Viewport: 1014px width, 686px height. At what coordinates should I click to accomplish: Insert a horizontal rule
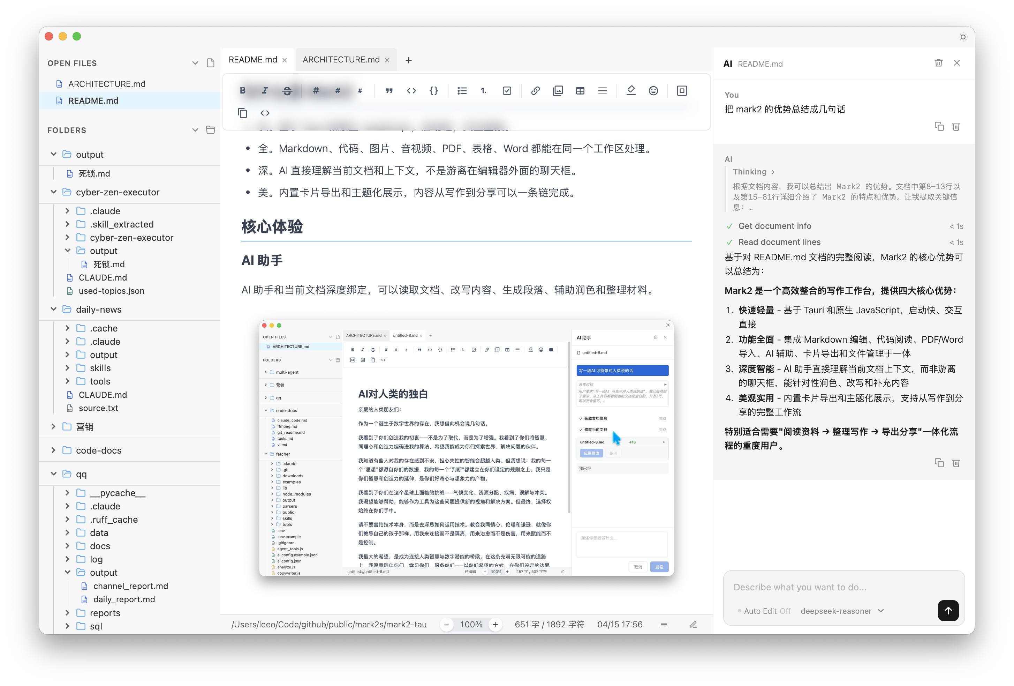click(603, 90)
